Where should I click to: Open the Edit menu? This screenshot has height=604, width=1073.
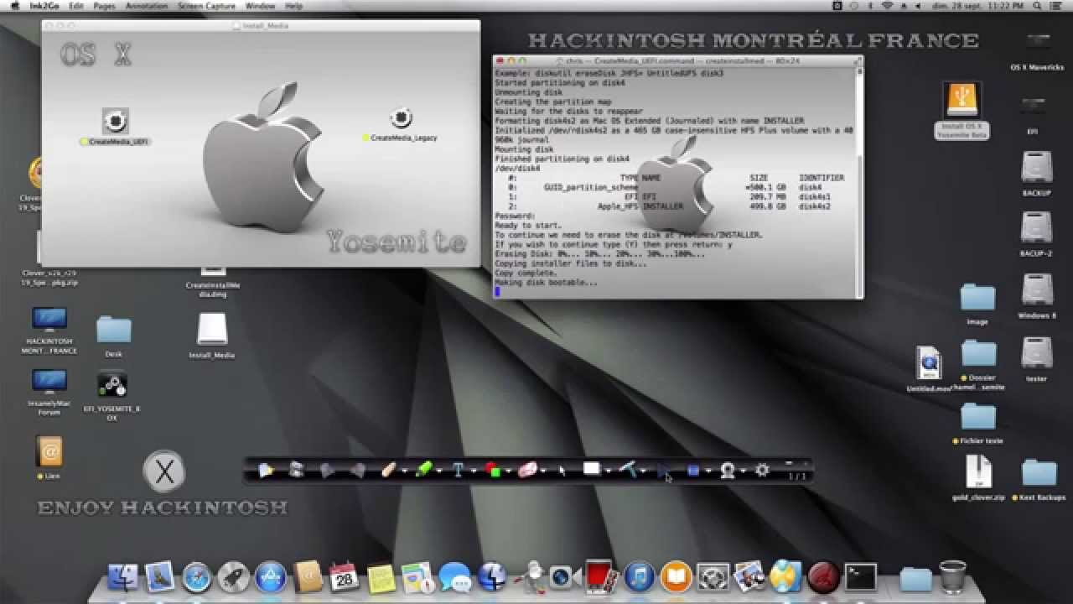point(76,6)
